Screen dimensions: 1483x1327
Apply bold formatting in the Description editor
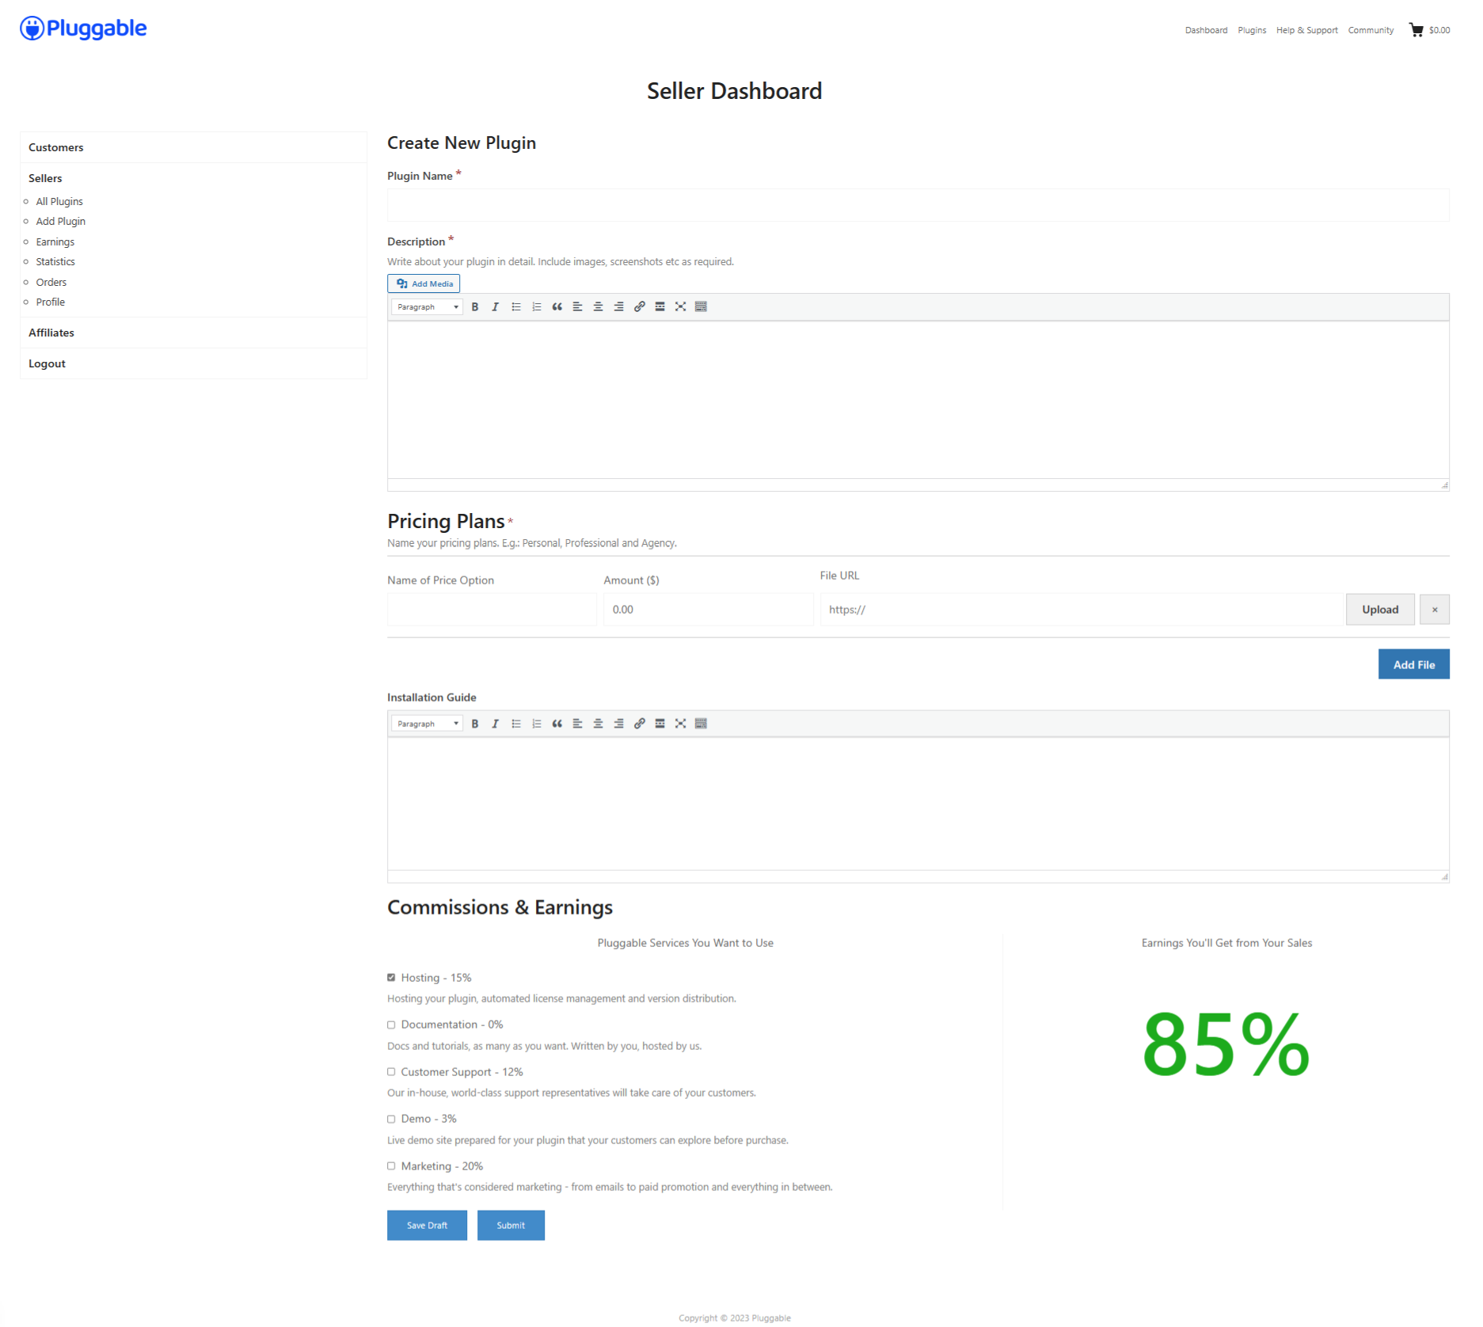[474, 306]
